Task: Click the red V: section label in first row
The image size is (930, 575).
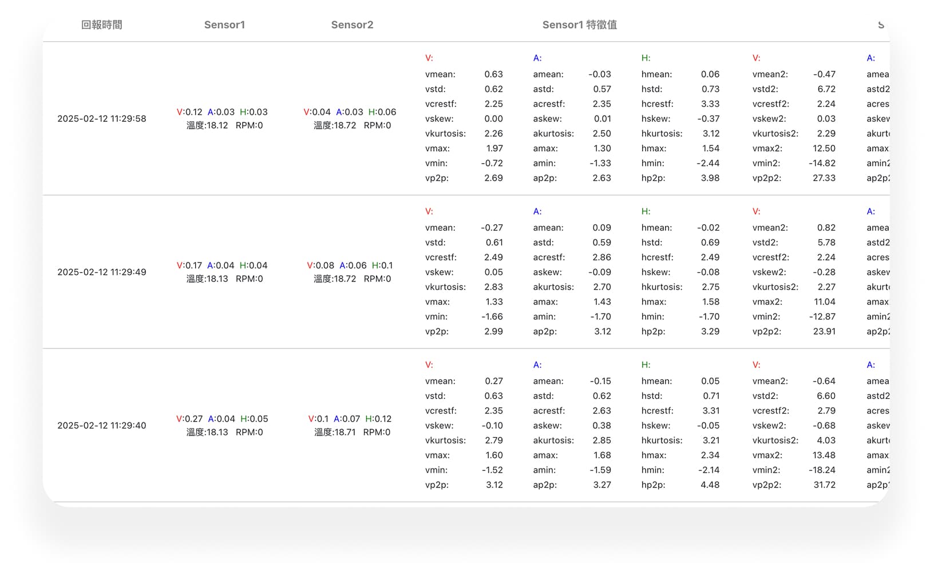Action: pyautogui.click(x=428, y=58)
